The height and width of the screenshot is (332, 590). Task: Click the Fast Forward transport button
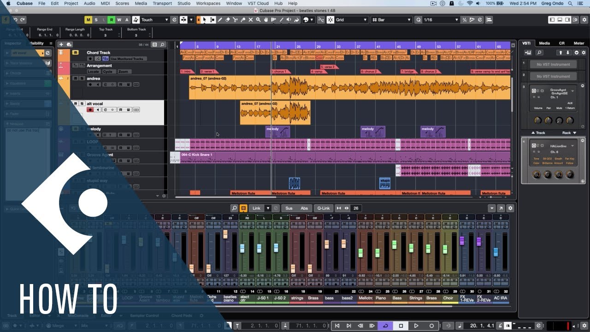click(372, 326)
